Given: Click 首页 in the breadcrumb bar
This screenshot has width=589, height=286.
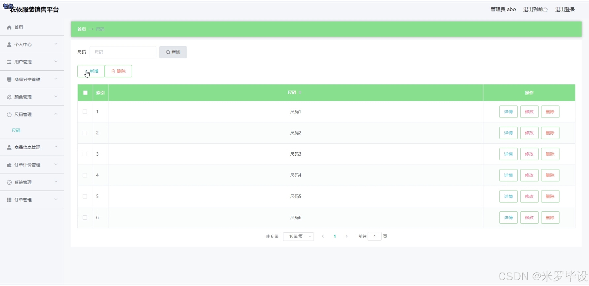Looking at the screenshot, I should pyautogui.click(x=82, y=29).
